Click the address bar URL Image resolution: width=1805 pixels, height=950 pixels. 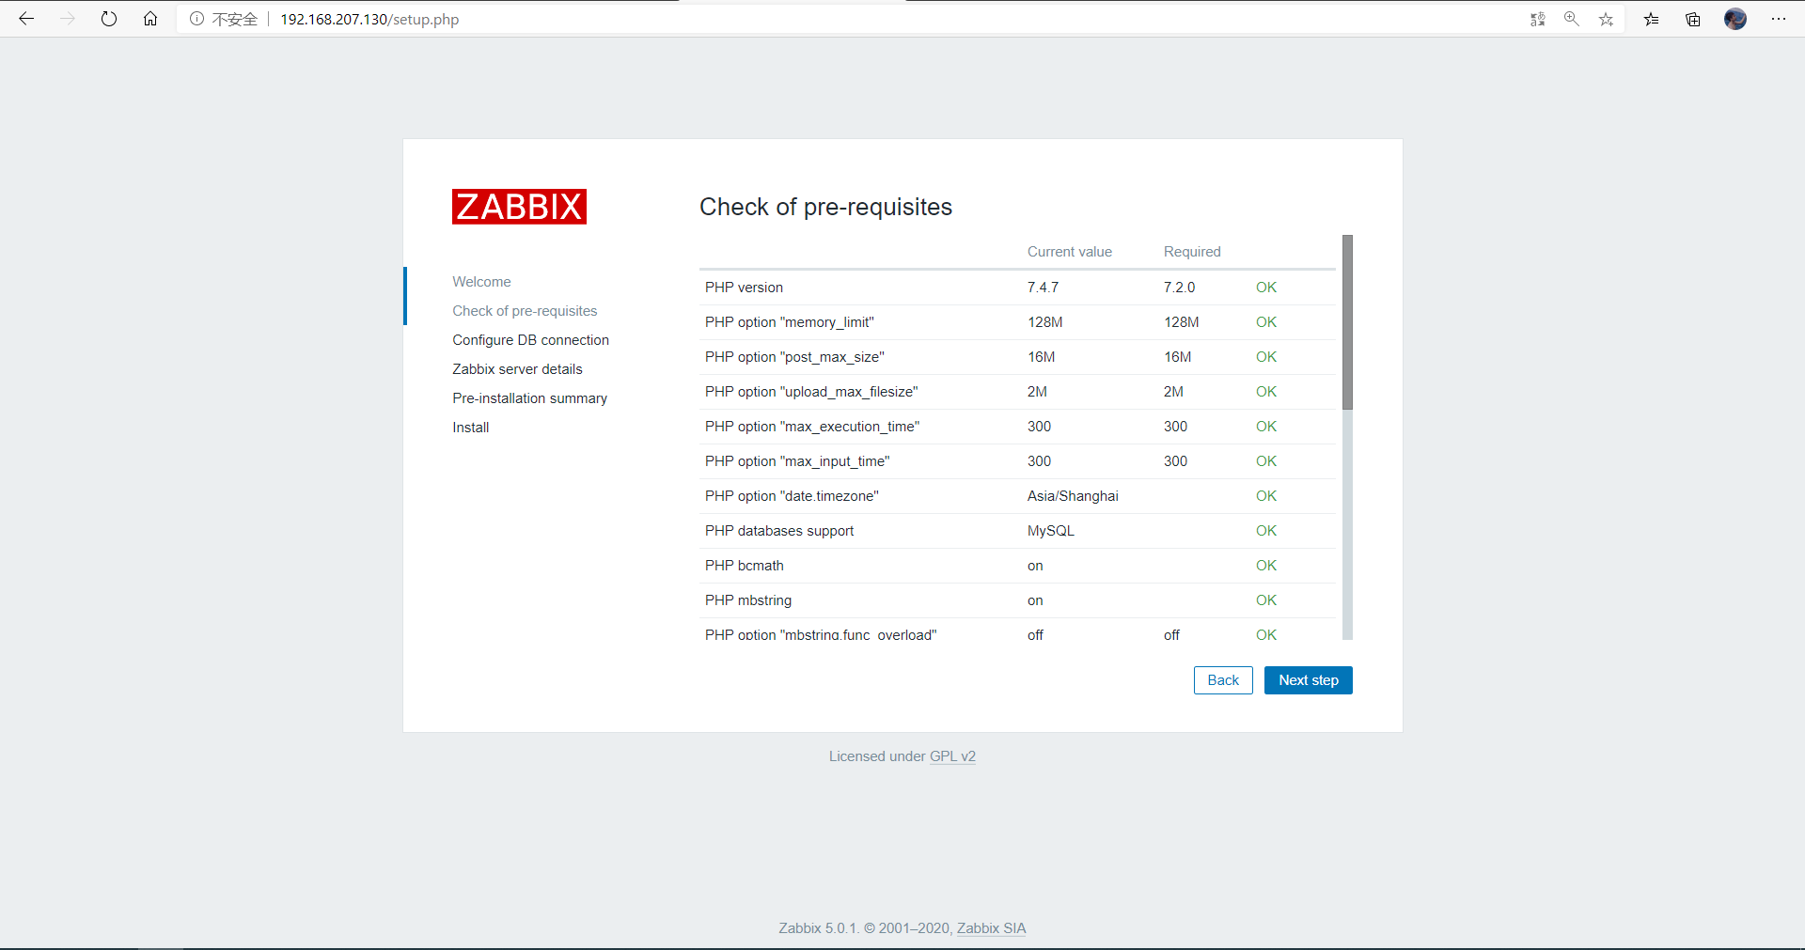pyautogui.click(x=369, y=19)
